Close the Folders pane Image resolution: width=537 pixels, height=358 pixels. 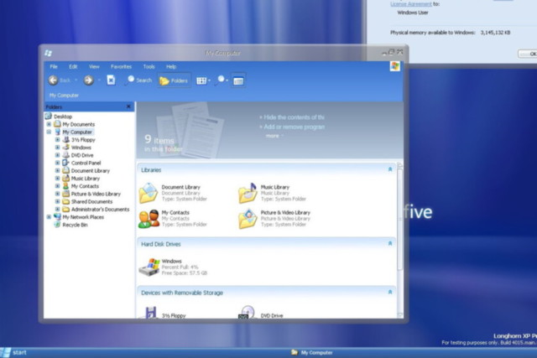(128, 106)
